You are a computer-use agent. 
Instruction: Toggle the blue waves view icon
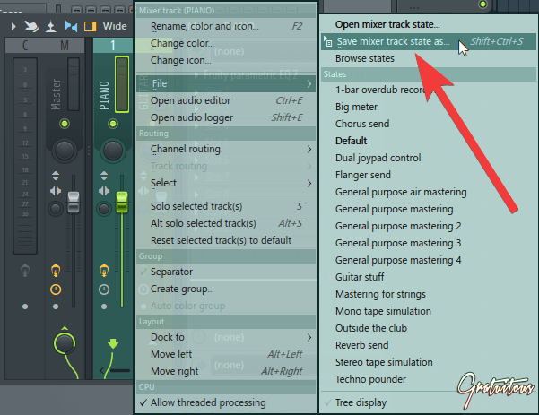point(71,27)
